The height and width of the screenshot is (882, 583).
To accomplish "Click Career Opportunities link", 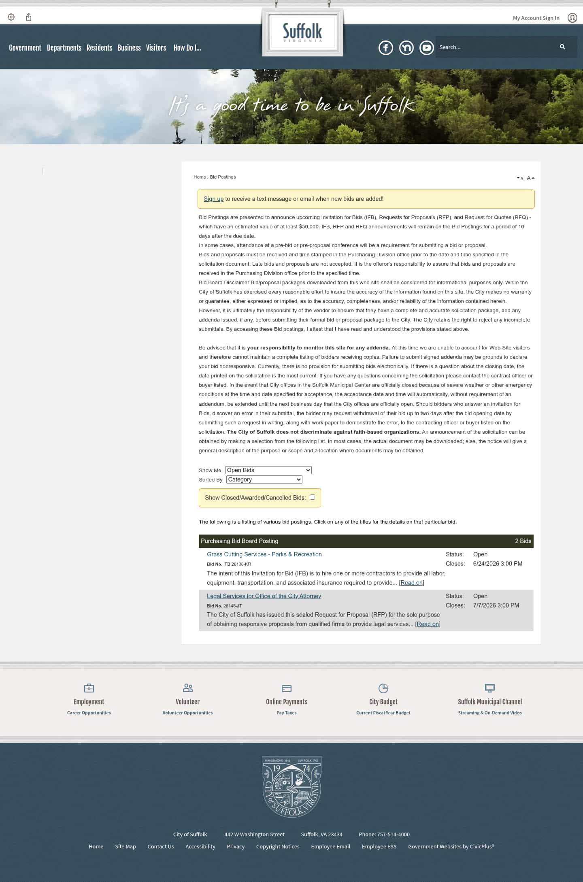I will [x=89, y=713].
